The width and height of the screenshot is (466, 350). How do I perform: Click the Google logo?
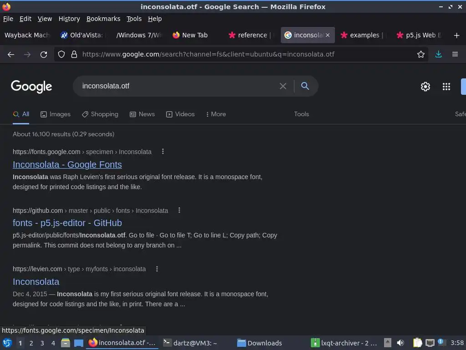pyautogui.click(x=31, y=87)
